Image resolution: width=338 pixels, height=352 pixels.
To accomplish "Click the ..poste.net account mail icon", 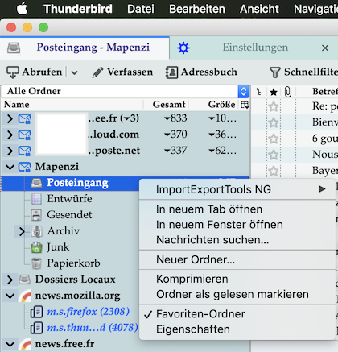I will (25, 151).
